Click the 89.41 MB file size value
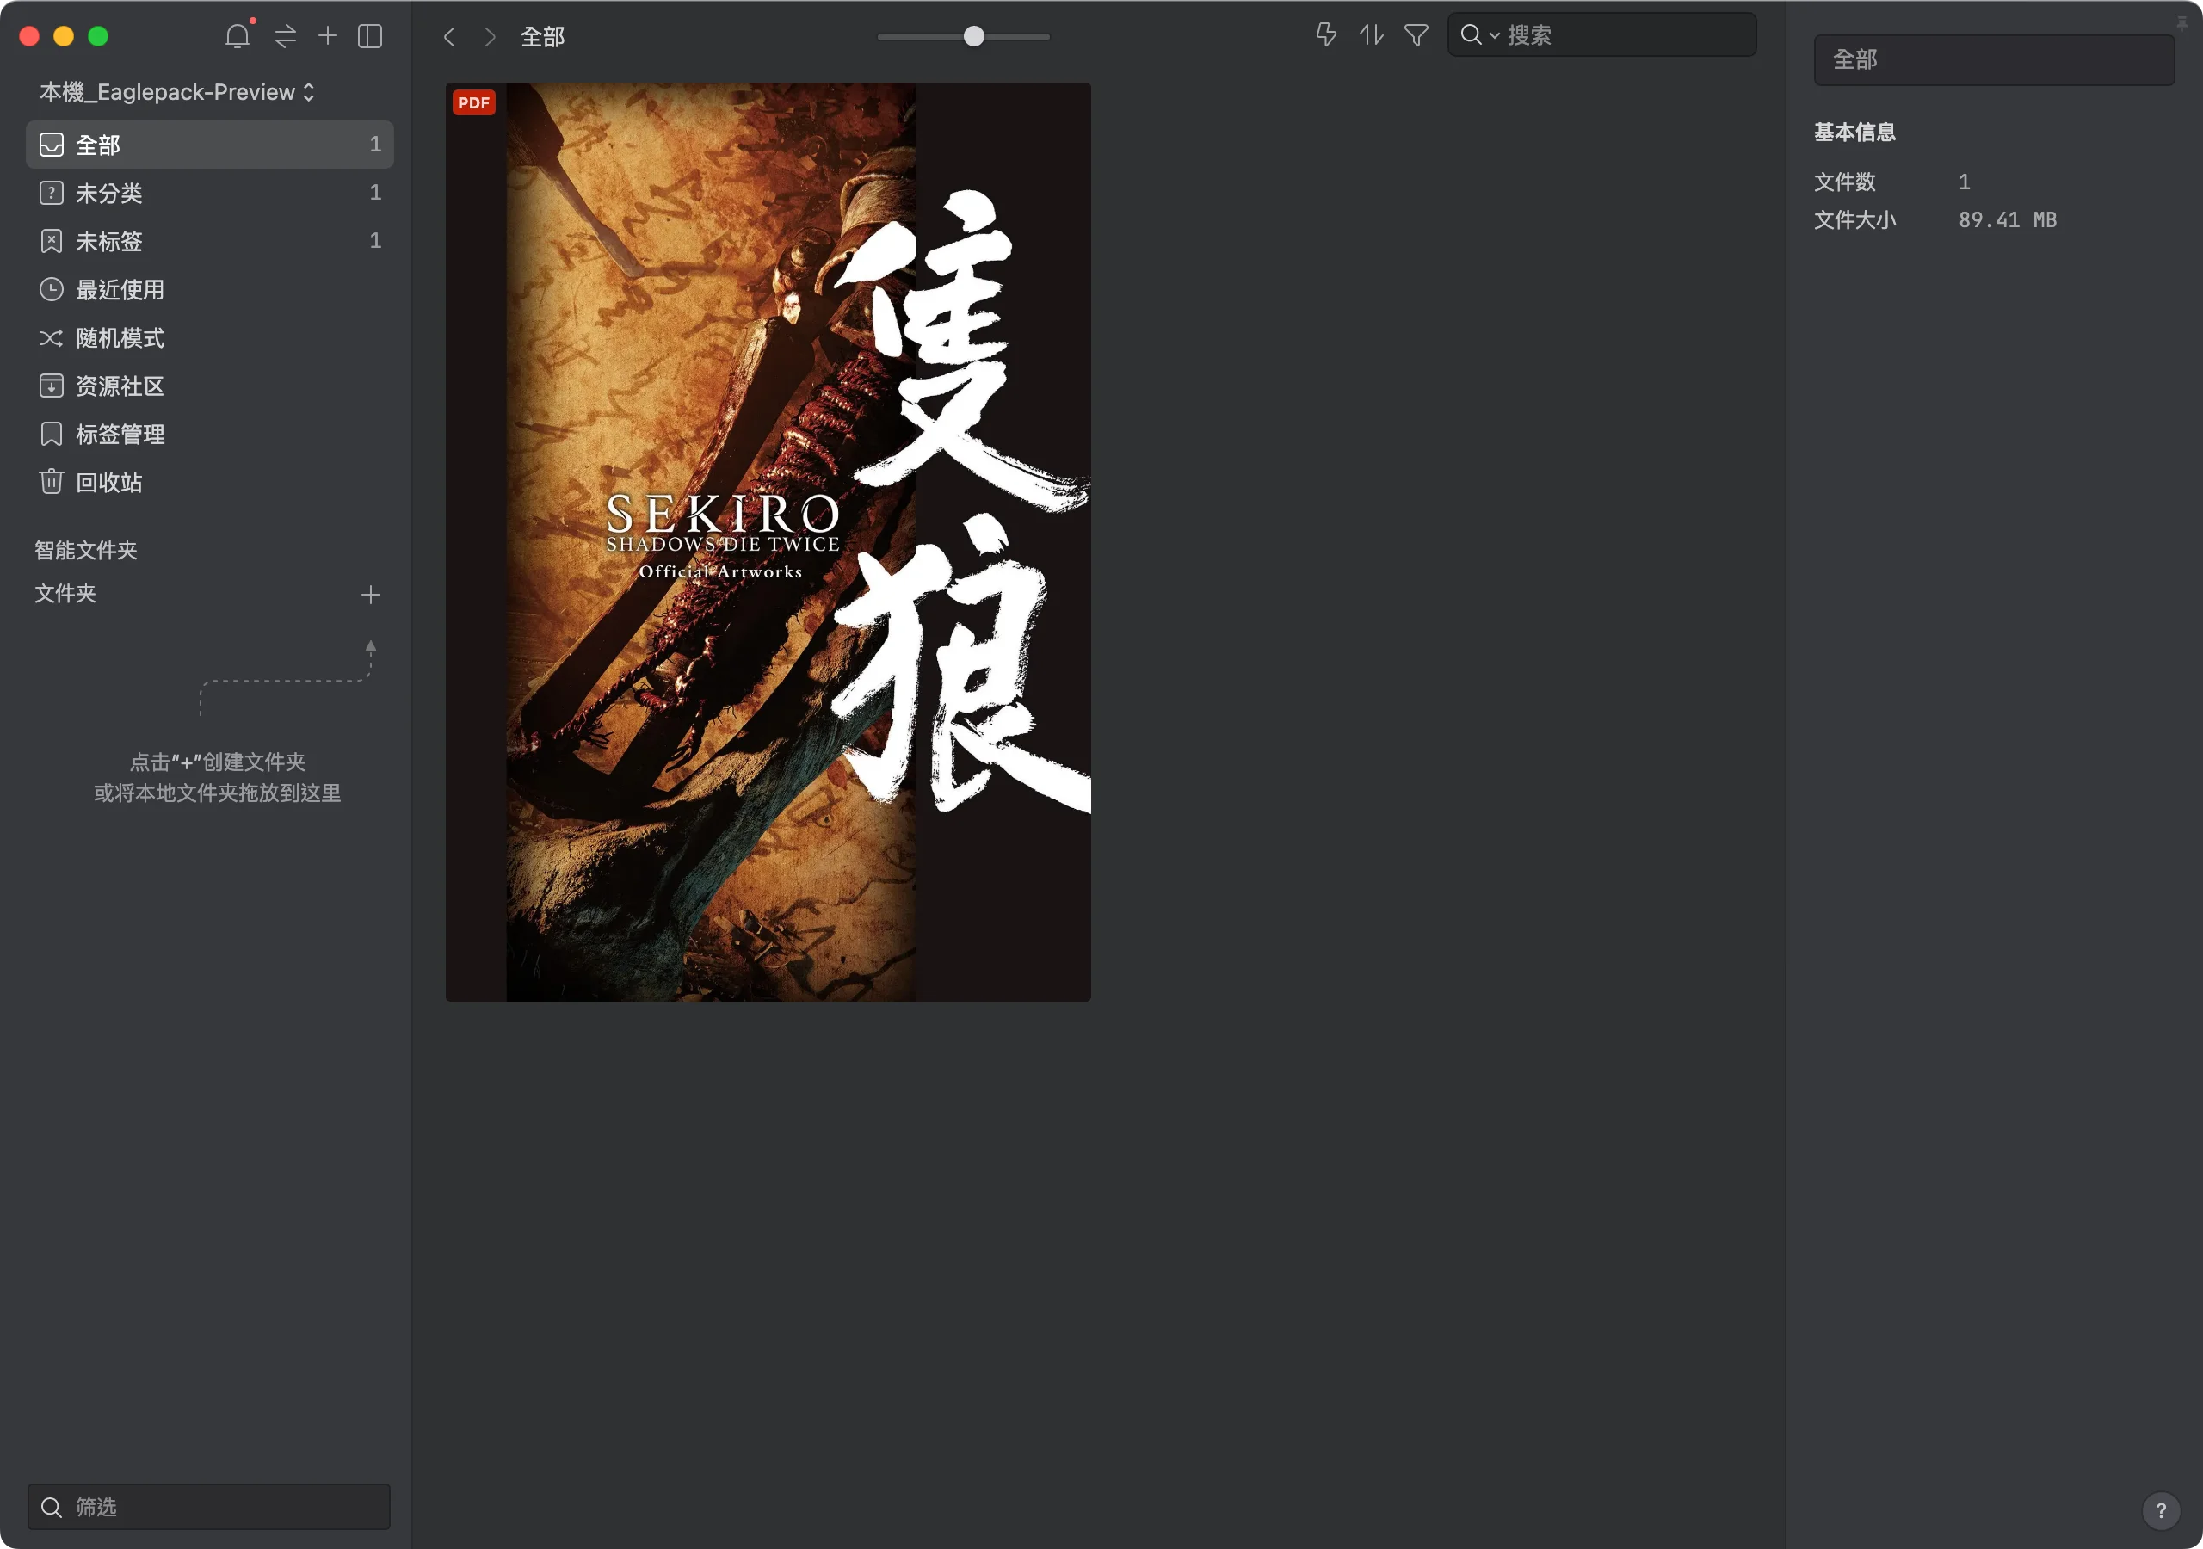2203x1549 pixels. tap(2008, 219)
